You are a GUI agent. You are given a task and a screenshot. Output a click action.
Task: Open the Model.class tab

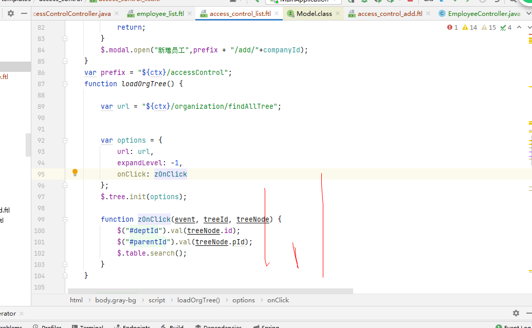[x=314, y=13]
